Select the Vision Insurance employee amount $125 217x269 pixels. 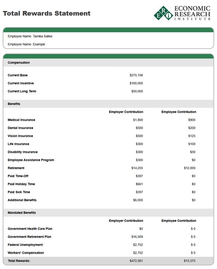(x=191, y=136)
